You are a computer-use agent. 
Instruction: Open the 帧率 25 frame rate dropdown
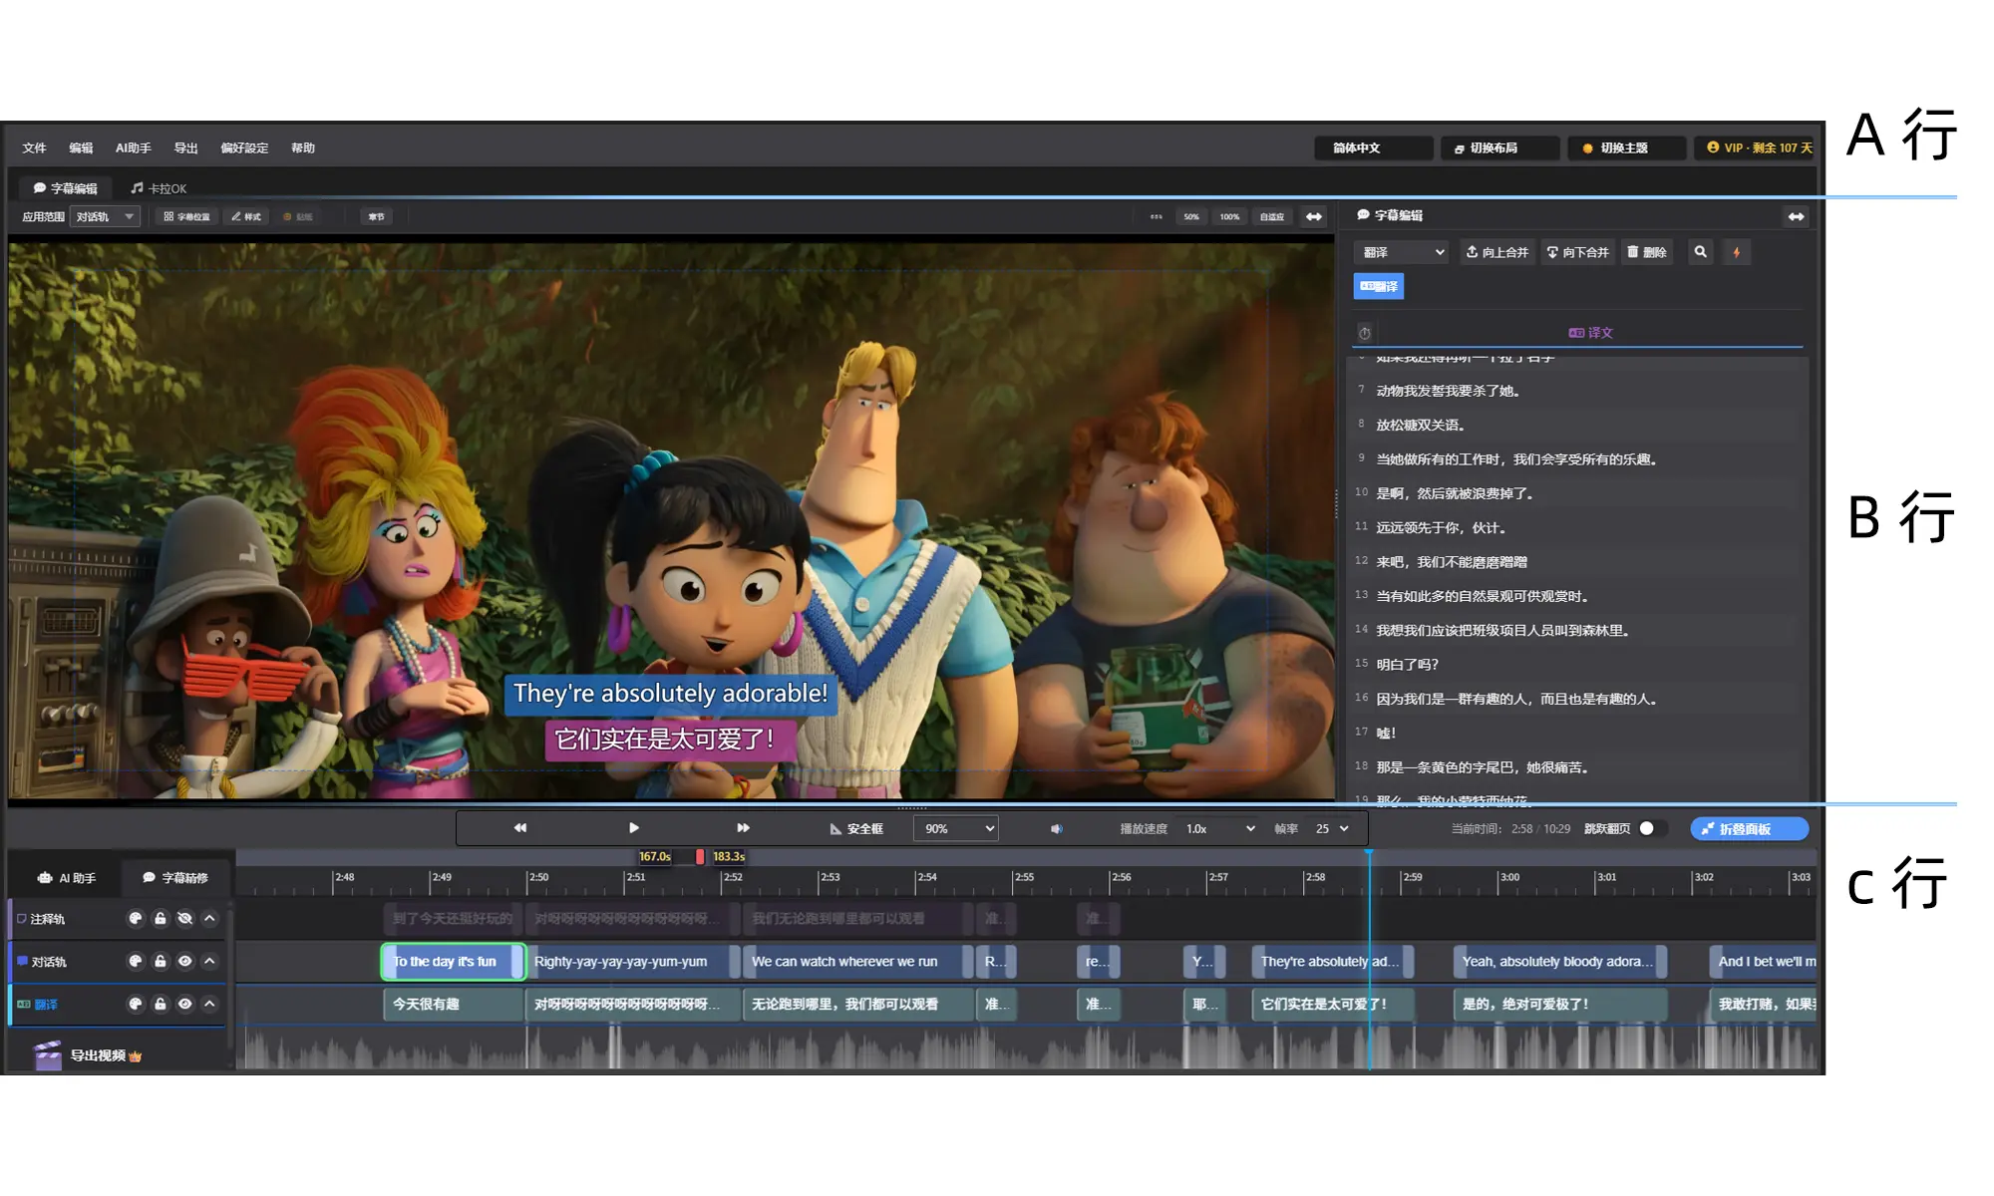point(1332,829)
